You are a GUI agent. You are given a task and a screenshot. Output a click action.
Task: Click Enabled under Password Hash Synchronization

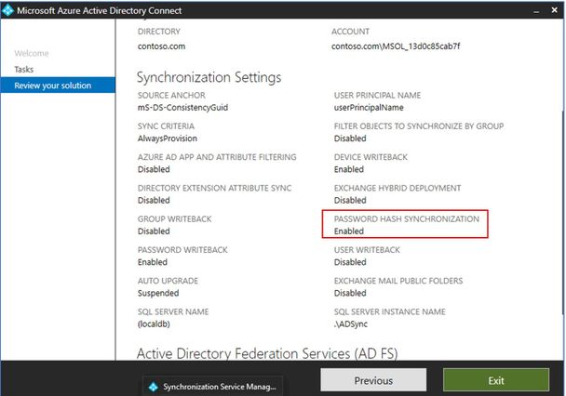tap(349, 231)
